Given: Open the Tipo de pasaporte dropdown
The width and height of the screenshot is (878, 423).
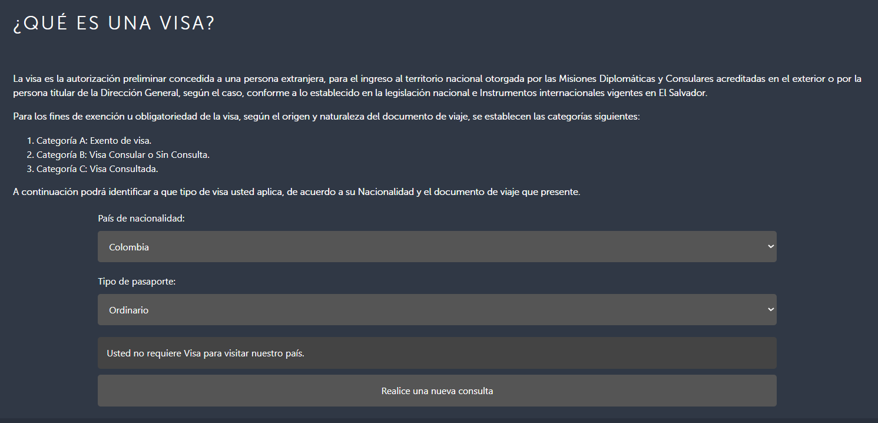Looking at the screenshot, I should pyautogui.click(x=436, y=310).
